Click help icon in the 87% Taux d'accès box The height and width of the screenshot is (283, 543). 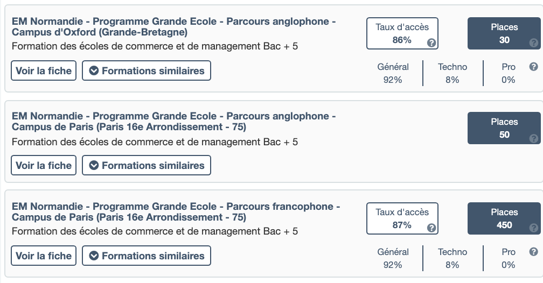(431, 228)
